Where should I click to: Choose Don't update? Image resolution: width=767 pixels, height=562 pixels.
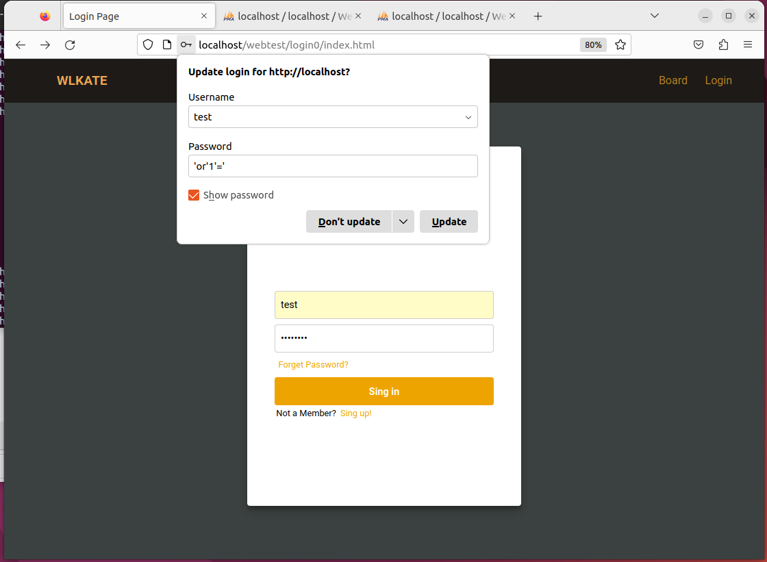[x=349, y=222]
